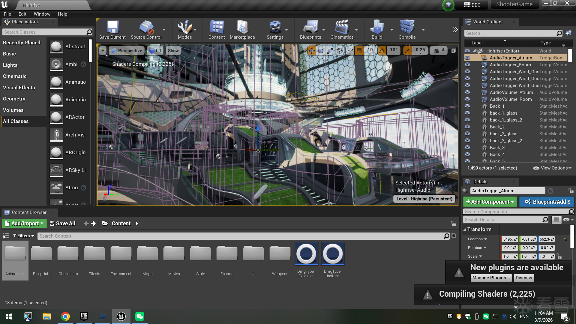Image resolution: width=576 pixels, height=324 pixels.
Task: Open the Filters dropdown in Content Browser
Action: click(23, 236)
